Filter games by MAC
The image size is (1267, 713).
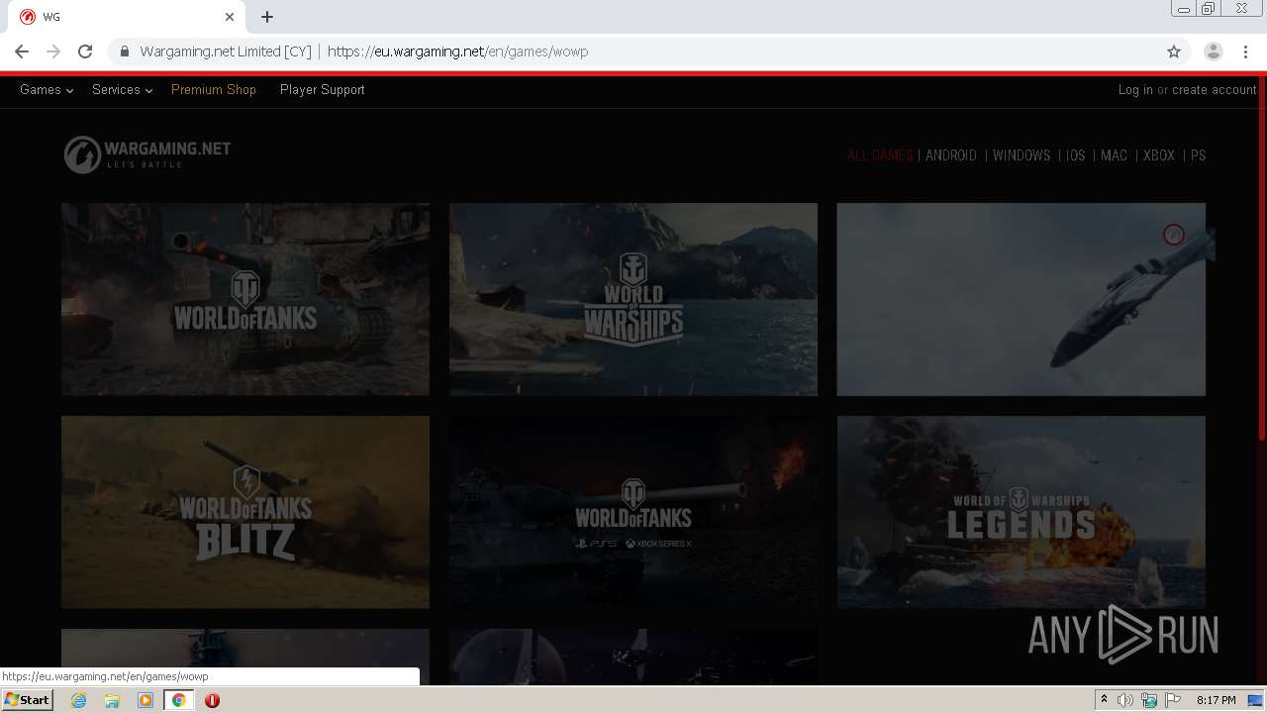tap(1114, 155)
